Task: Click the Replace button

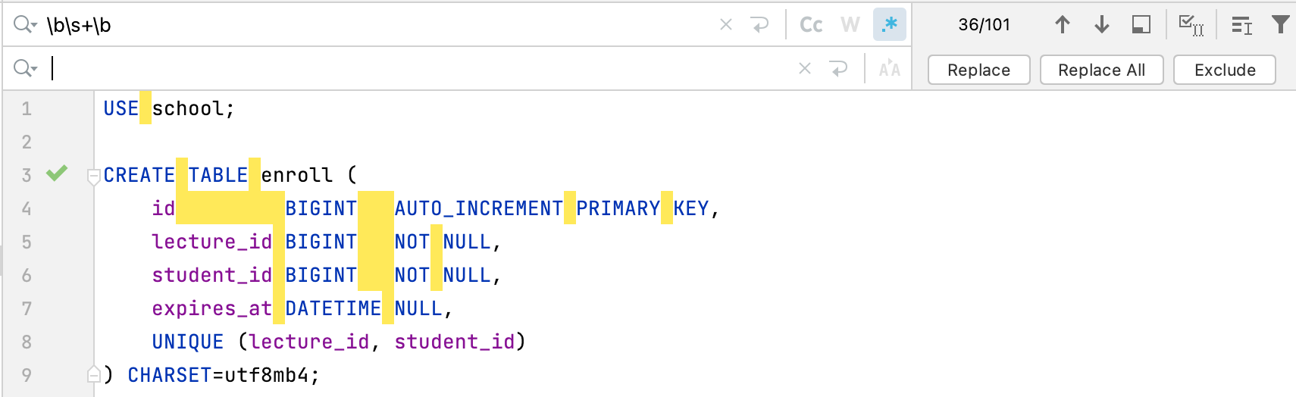Action: [x=978, y=70]
